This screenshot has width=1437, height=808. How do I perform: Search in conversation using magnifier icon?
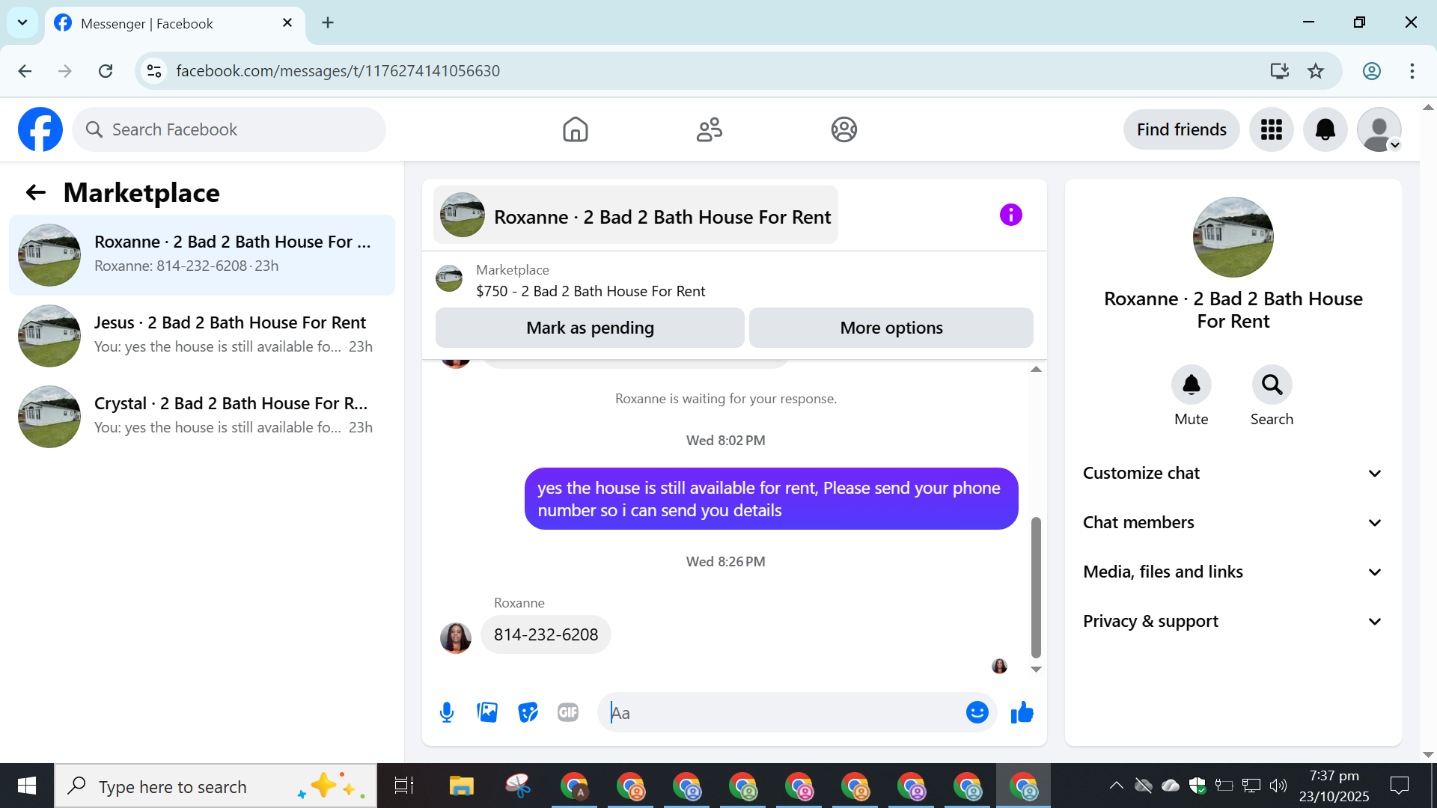click(1272, 385)
